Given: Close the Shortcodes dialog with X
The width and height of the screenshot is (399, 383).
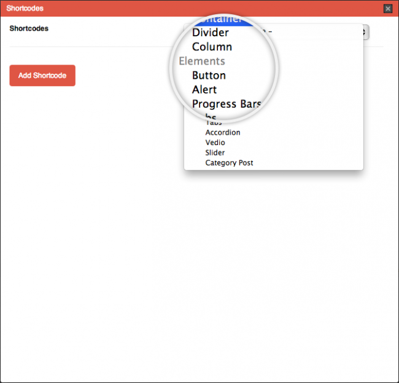Looking at the screenshot, I should pos(387,9).
